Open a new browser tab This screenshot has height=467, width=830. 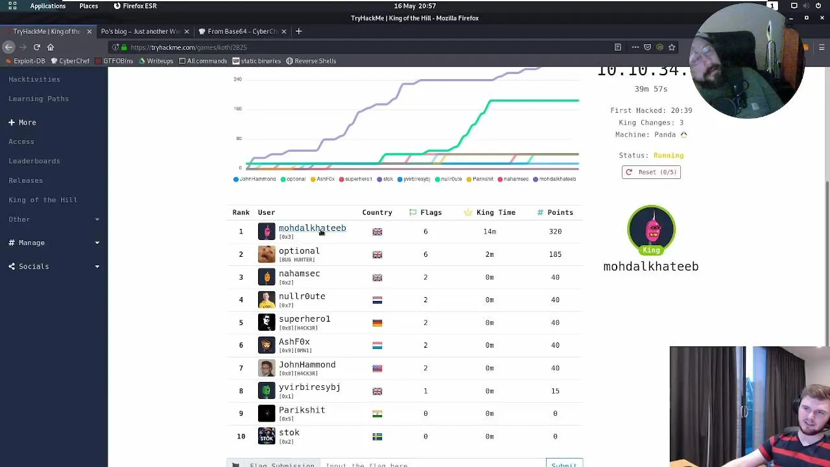tap(298, 31)
